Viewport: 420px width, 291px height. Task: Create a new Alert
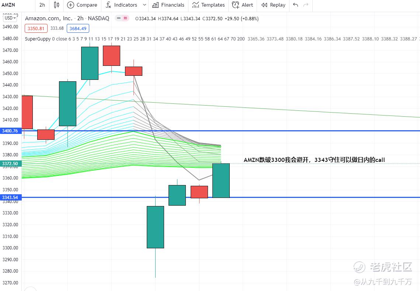[242, 5]
